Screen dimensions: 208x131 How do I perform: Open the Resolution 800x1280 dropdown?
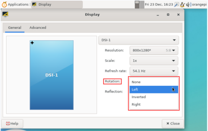tap(154, 50)
